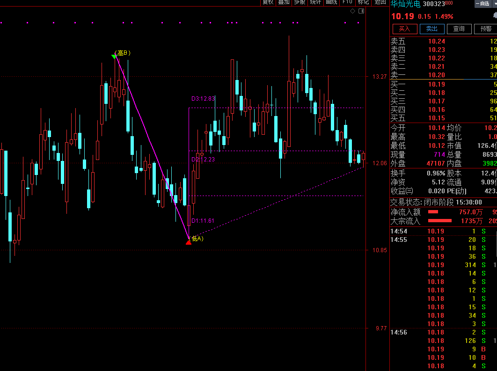The width and height of the screenshot is (497, 371).
Task: Open the 统计 statistics menu
Action: pos(315,2)
